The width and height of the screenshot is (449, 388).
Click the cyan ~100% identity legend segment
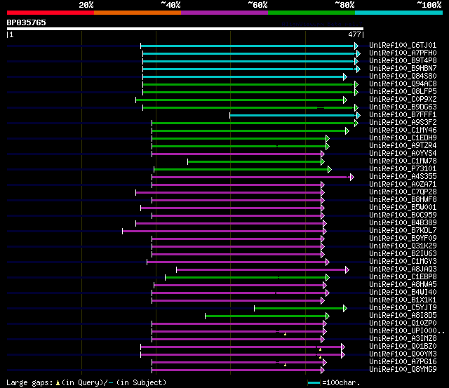(x=399, y=13)
